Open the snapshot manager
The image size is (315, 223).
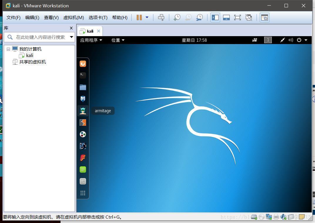(200, 17)
